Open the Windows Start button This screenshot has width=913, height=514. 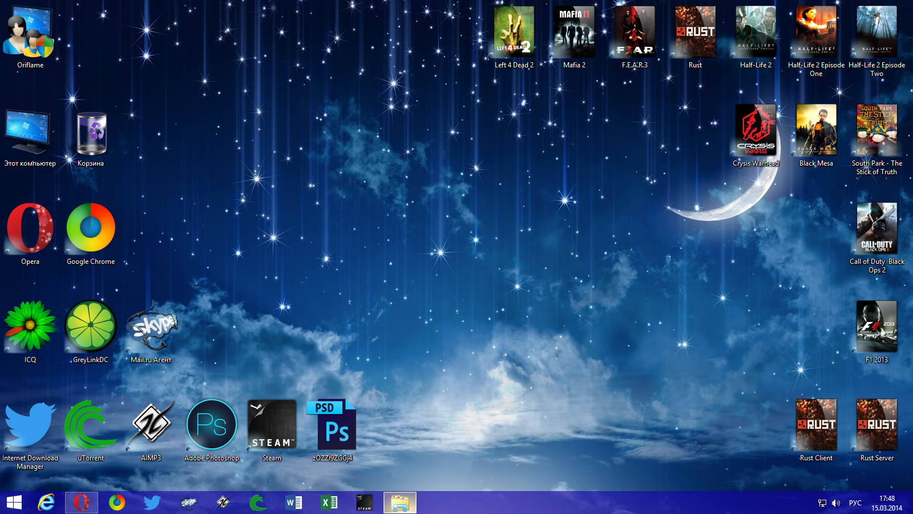(14, 503)
